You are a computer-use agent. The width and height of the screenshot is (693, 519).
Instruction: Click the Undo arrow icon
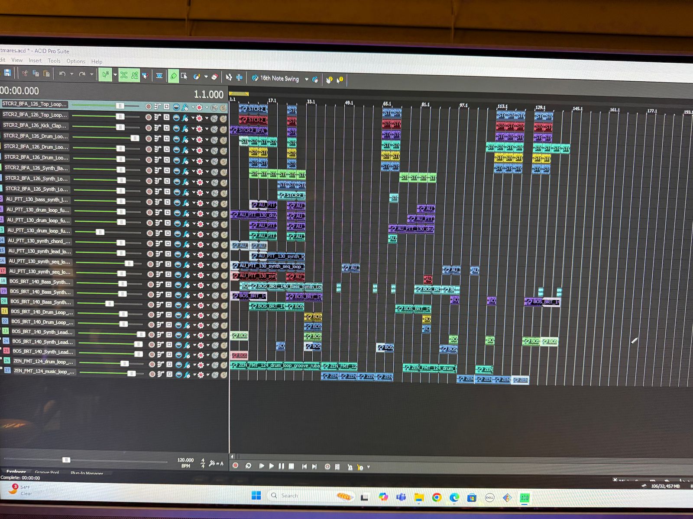pyautogui.click(x=62, y=74)
